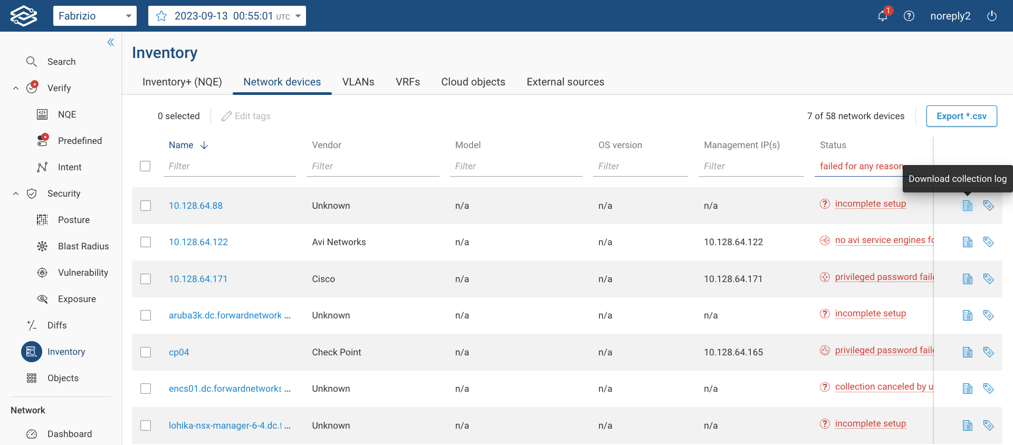Click tag icon for 10.128.64.122 row

[x=988, y=242]
